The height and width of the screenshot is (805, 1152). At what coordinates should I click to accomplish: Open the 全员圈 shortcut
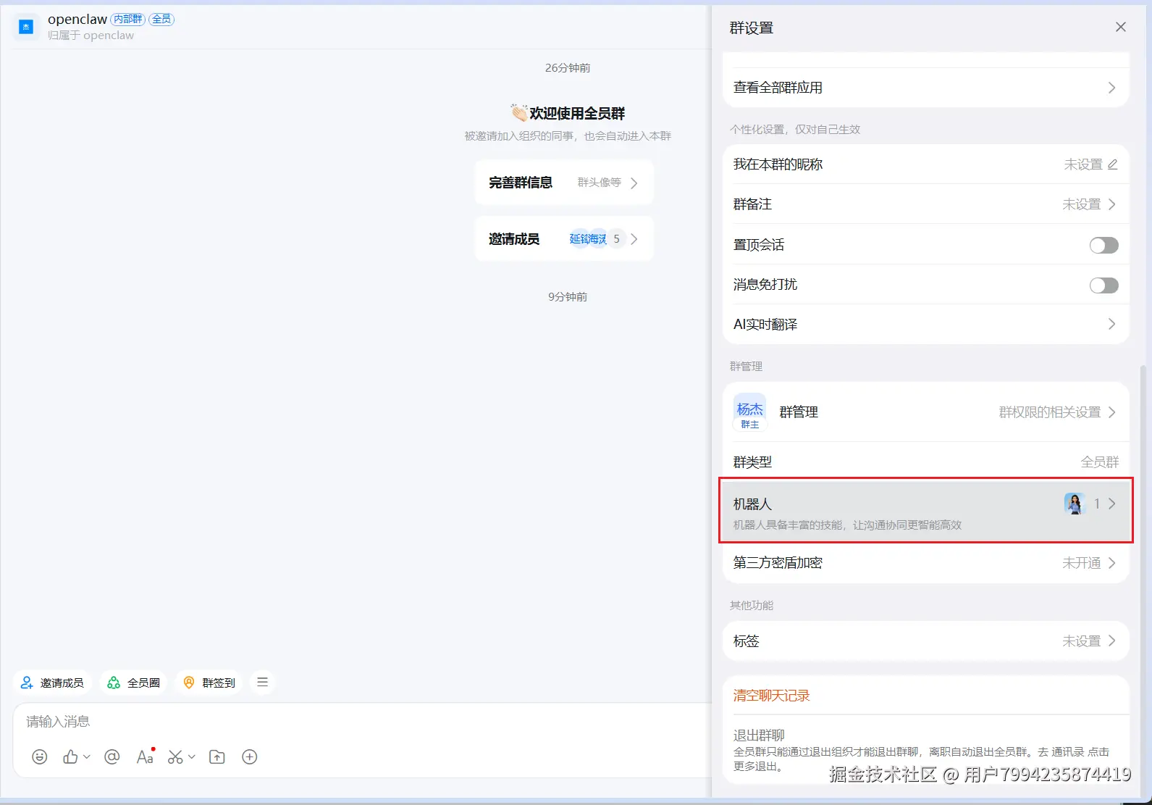click(x=133, y=683)
